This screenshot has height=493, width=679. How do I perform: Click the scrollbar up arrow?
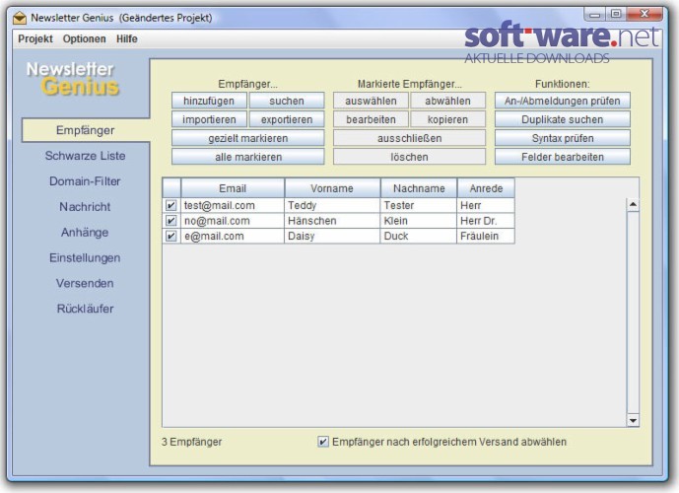point(633,204)
